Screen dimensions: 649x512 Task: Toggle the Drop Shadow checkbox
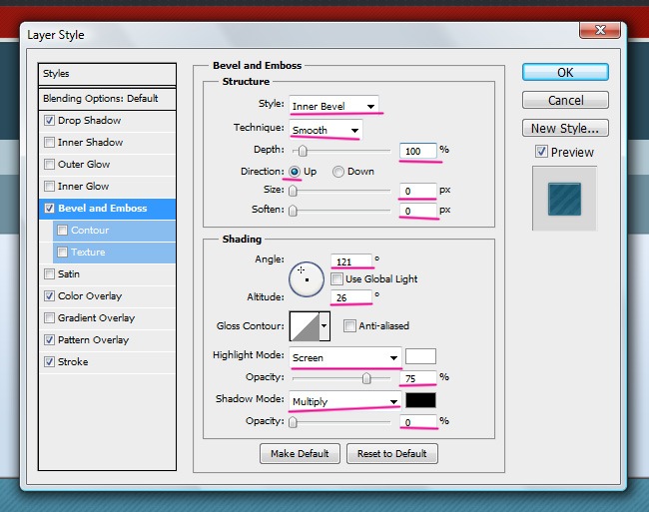[x=50, y=121]
